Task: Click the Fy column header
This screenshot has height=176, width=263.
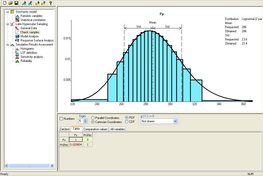Action: click(x=76, y=135)
